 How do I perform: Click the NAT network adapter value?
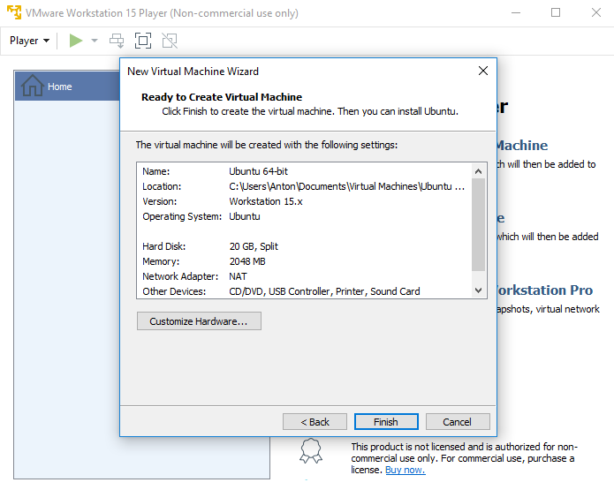point(238,276)
